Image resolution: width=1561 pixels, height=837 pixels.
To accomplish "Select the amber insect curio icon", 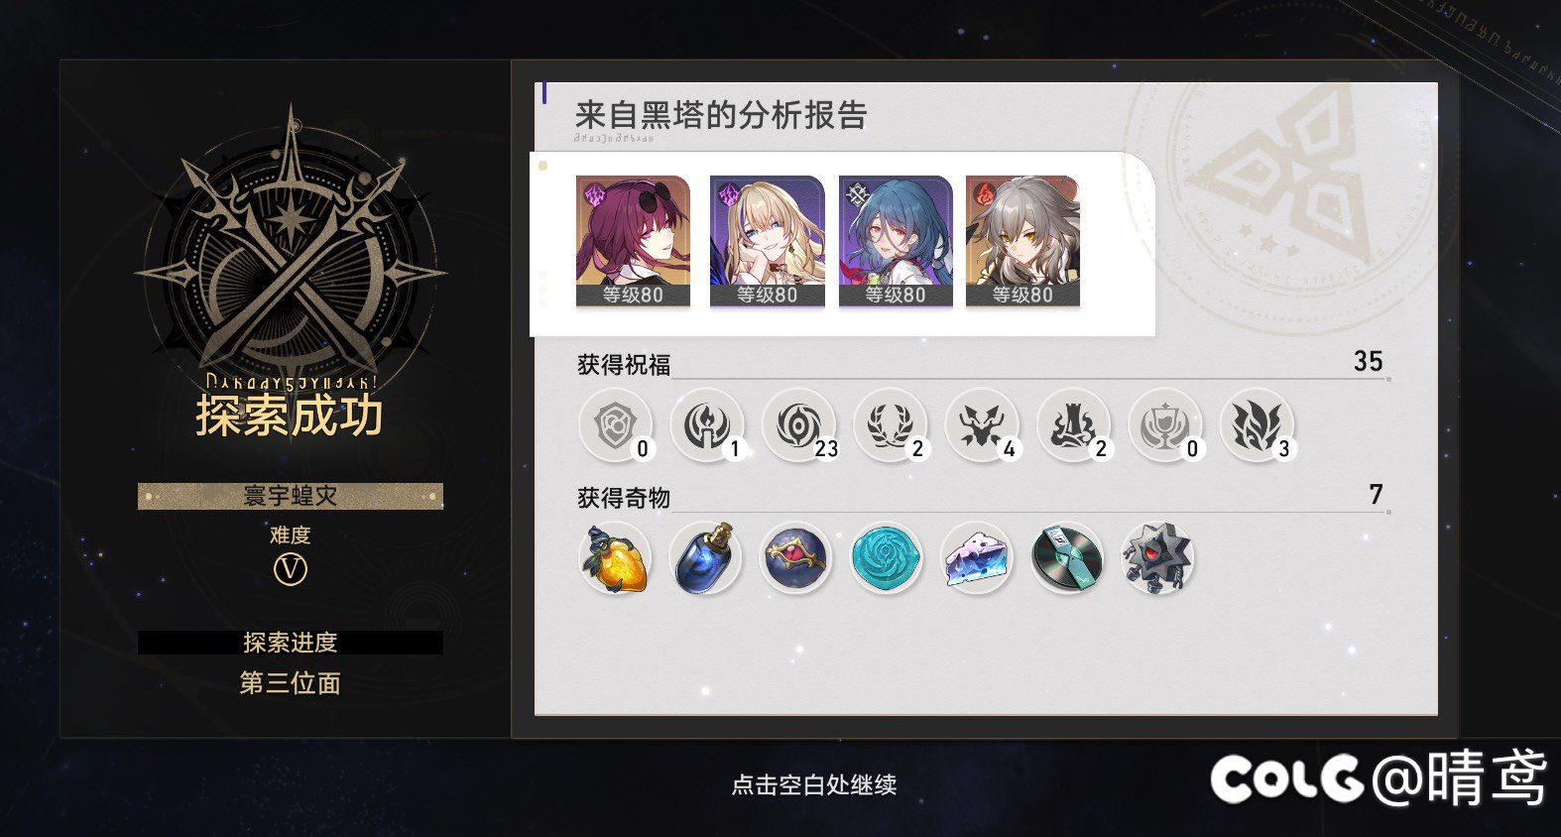I will point(615,558).
